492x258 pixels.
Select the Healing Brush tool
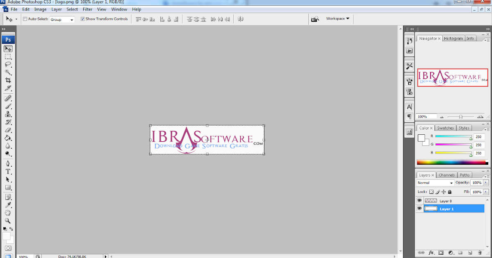coord(8,98)
